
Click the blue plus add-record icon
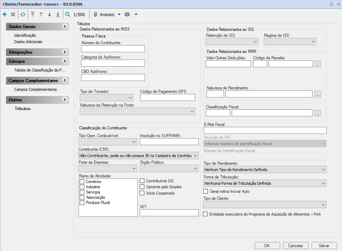[x=5, y=14]
